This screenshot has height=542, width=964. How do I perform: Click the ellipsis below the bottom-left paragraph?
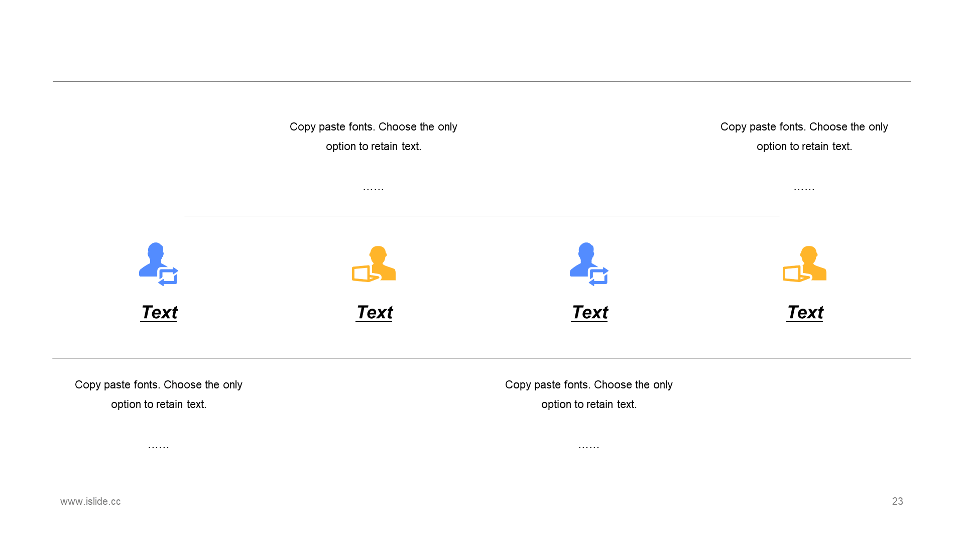point(159,447)
